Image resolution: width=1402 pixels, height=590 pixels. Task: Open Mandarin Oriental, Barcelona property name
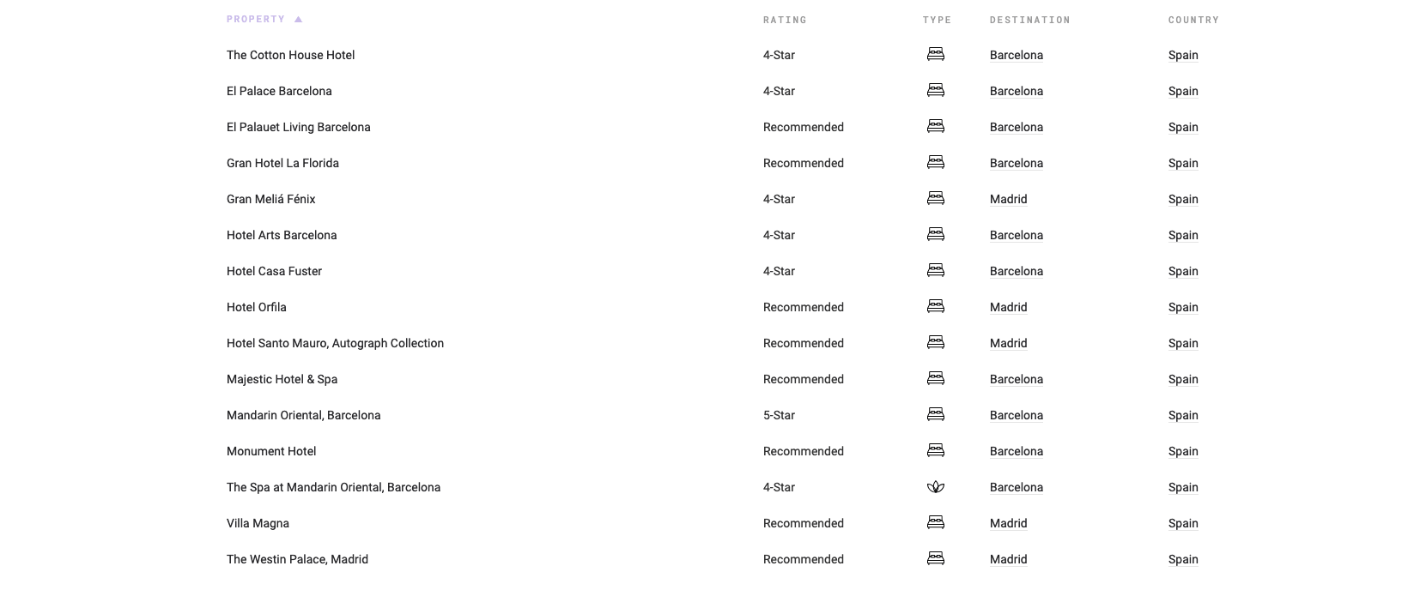point(303,415)
